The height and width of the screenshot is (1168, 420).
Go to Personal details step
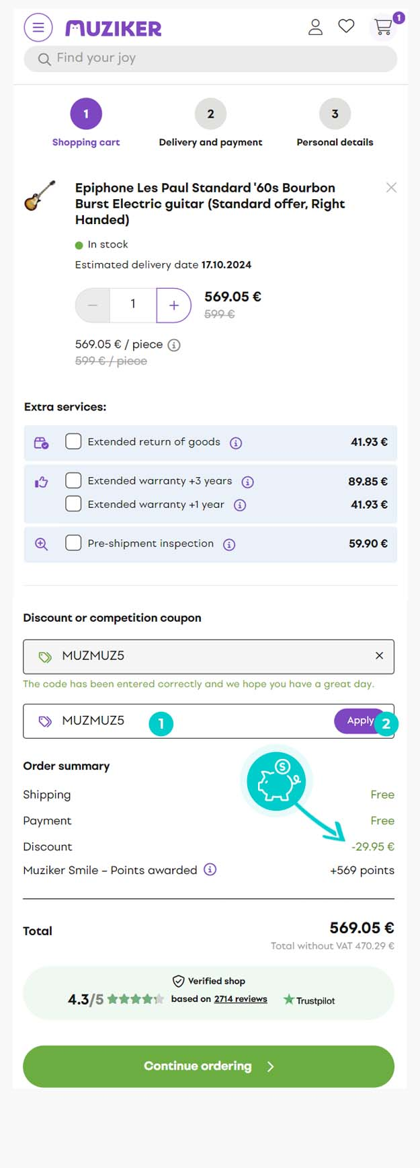tap(335, 114)
